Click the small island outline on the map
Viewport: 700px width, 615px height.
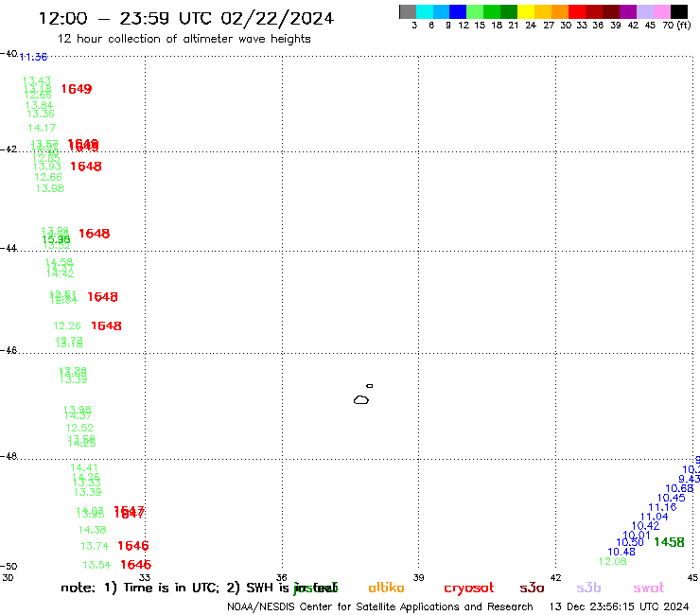(x=370, y=386)
